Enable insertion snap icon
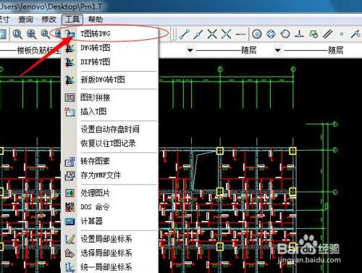Viewport: 362px width, 273px height. pyautogui.click(x=313, y=34)
